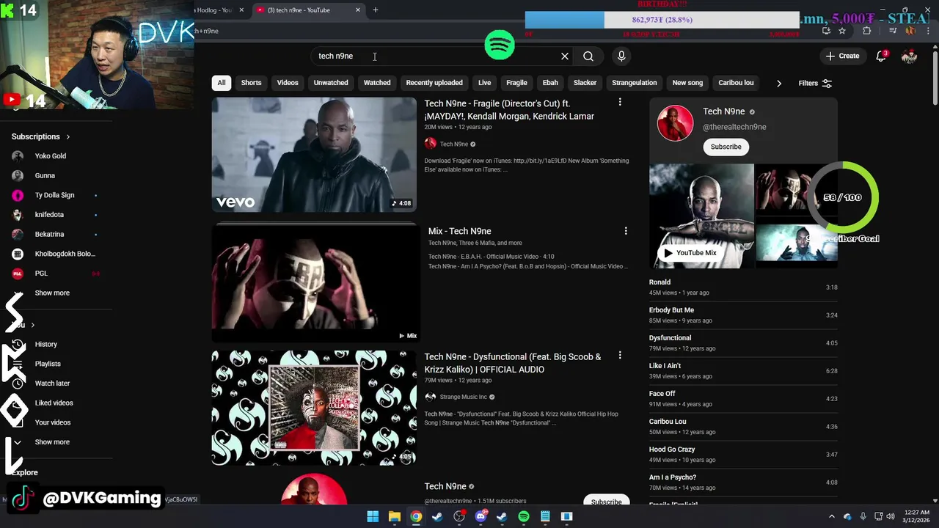Open History in the sidebar
Screen dimensions: 939x528
coord(45,344)
